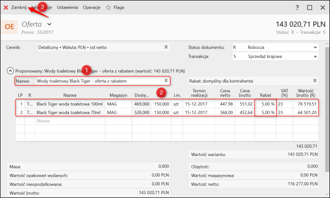Click the orange OE document icon
Image resolution: width=330 pixels, height=198 pixels.
point(10,27)
